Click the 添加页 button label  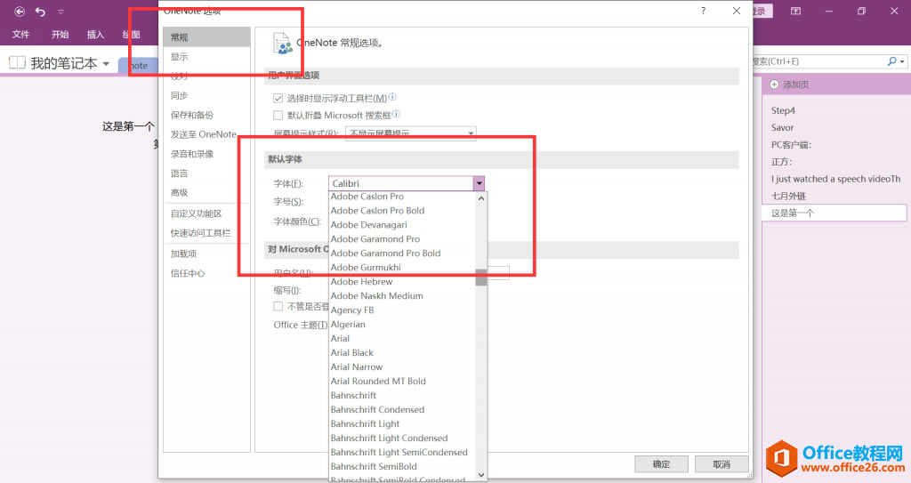point(796,85)
